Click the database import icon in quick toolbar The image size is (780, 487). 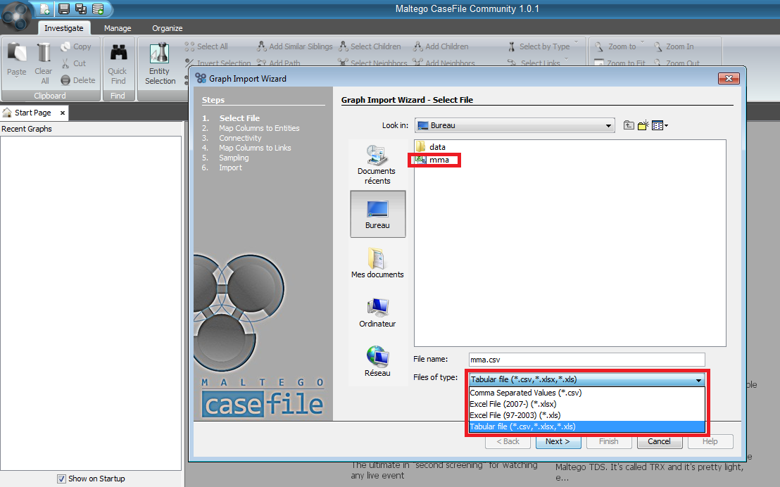[x=98, y=9]
